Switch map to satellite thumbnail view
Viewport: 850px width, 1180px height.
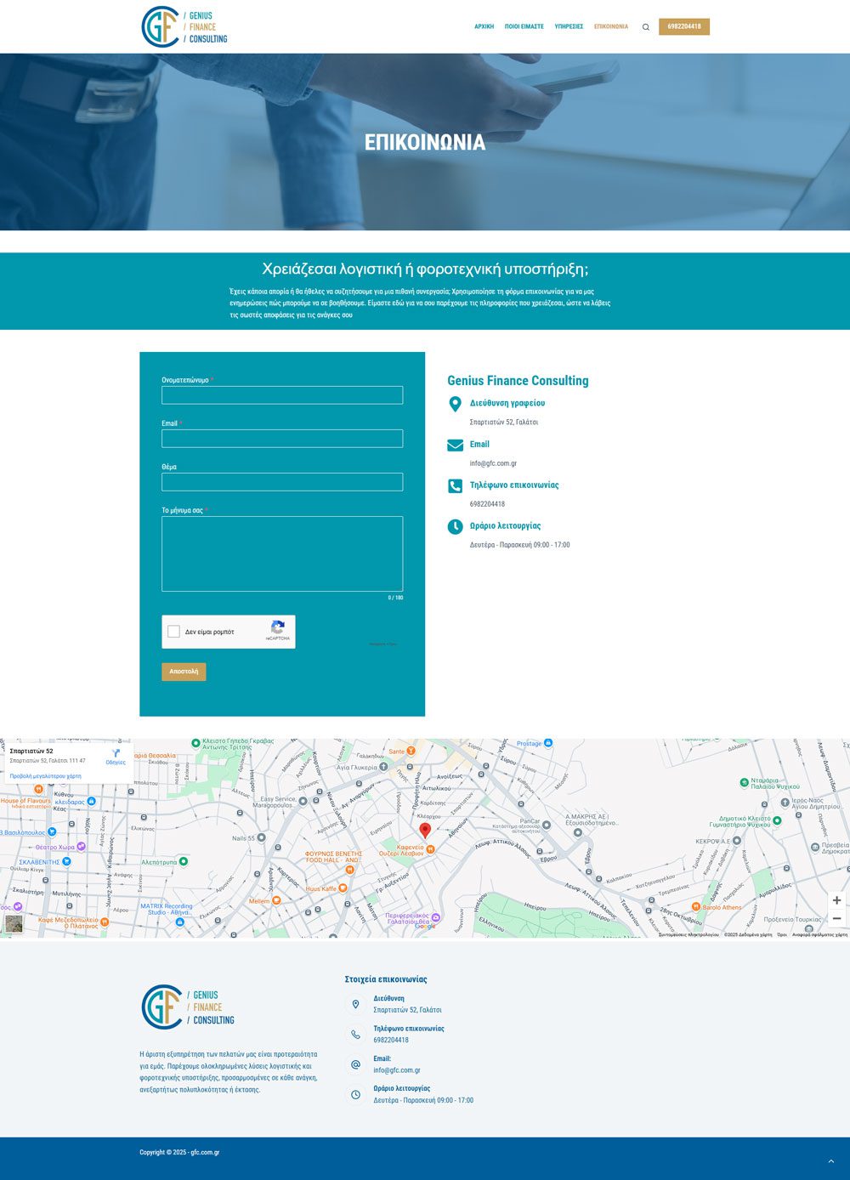click(14, 923)
